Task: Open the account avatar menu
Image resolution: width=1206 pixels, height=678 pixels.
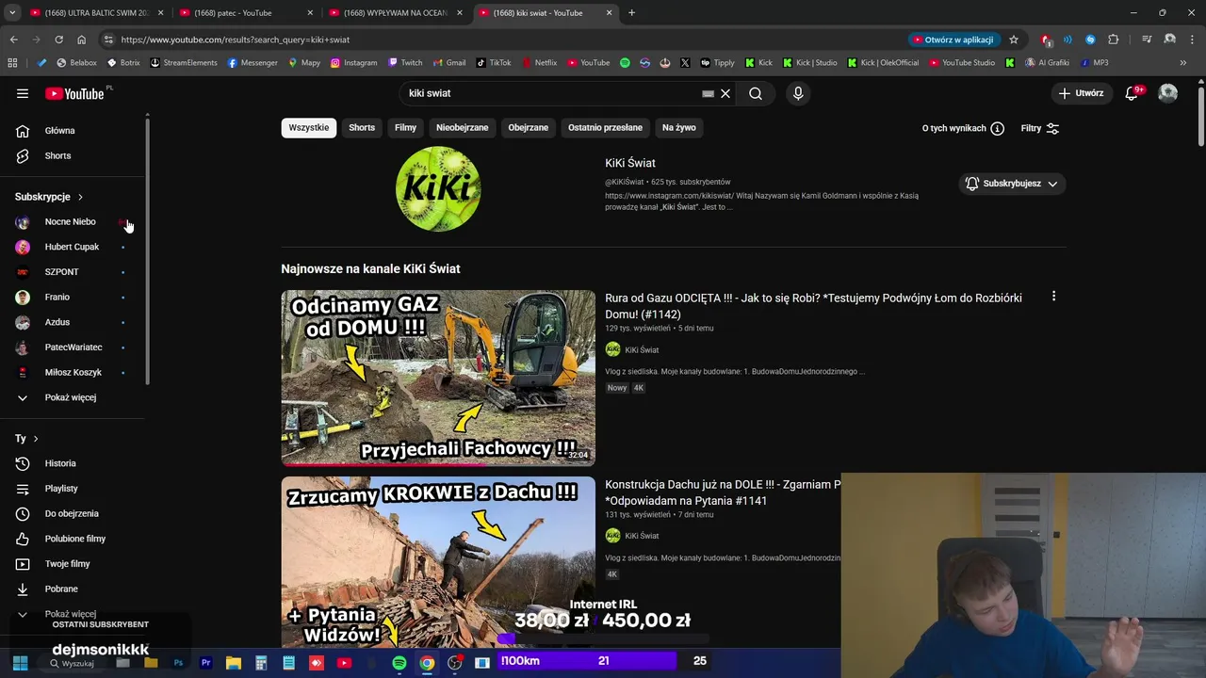Action: point(1168,93)
